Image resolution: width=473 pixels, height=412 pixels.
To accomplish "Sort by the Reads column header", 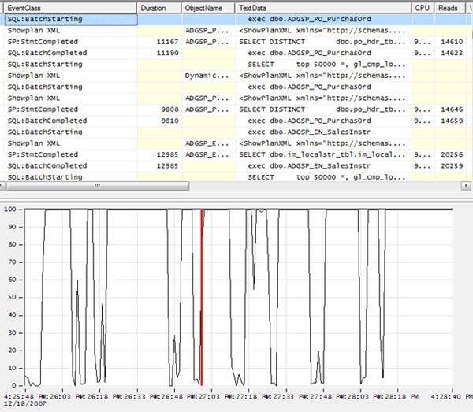I will click(x=449, y=8).
